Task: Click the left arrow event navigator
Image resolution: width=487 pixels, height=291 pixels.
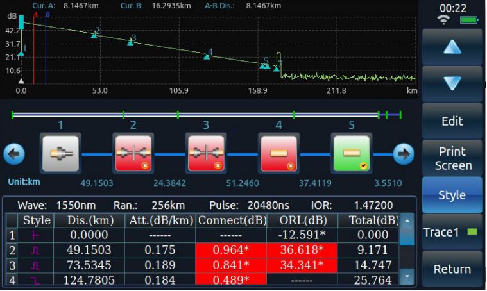Action: (x=14, y=154)
